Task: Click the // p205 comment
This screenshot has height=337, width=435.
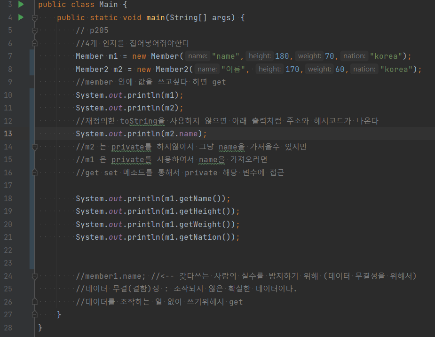Action: (92, 30)
